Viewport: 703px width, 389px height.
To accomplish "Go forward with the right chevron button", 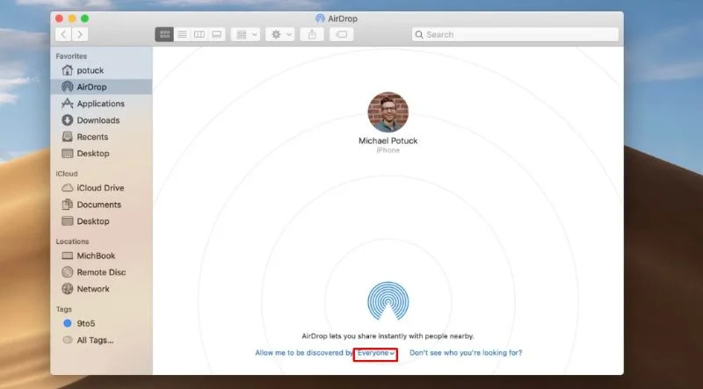I will [x=80, y=34].
